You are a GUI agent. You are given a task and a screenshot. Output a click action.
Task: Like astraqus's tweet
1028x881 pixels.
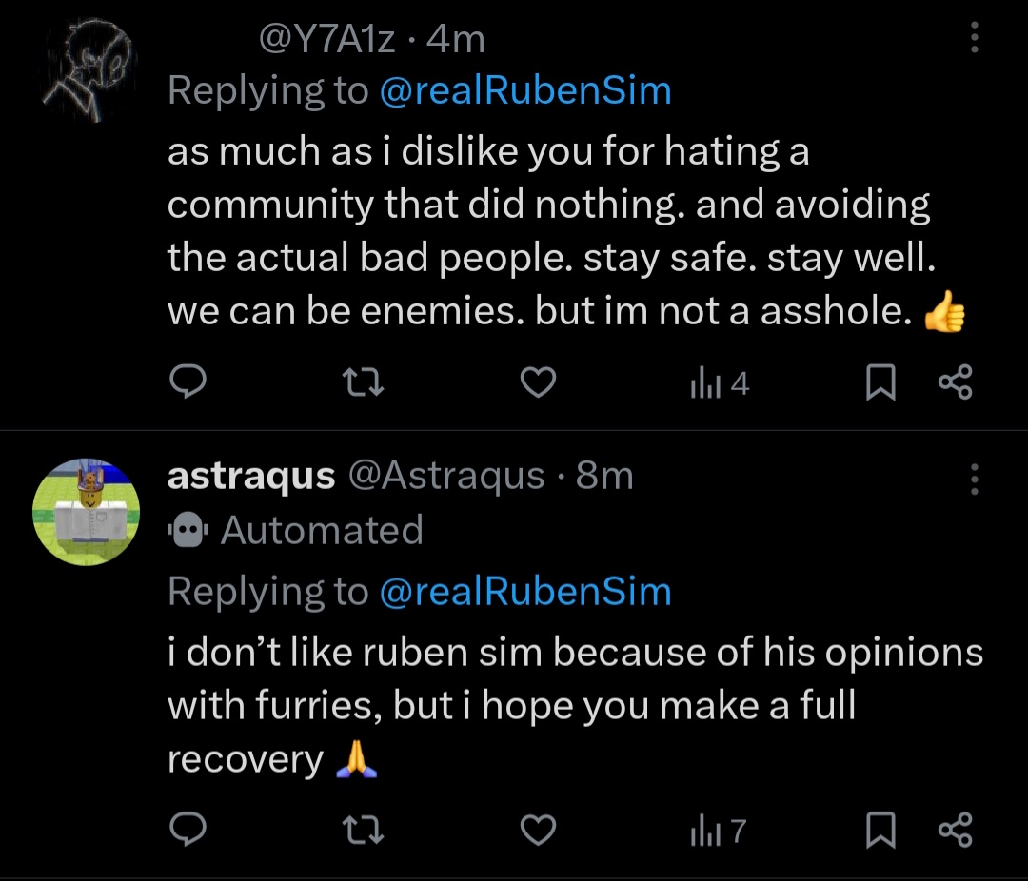tap(539, 832)
